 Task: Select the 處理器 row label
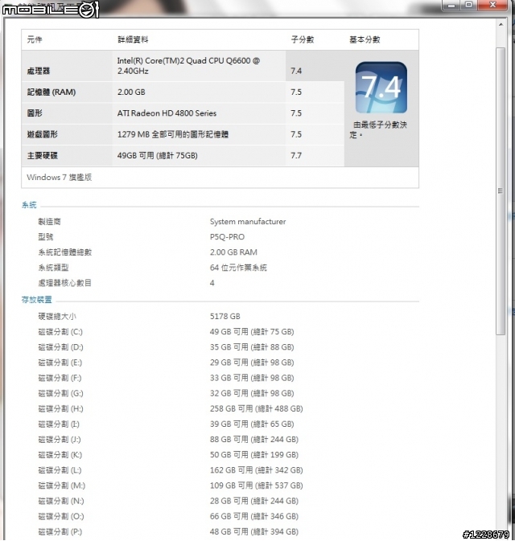pyautogui.click(x=39, y=71)
